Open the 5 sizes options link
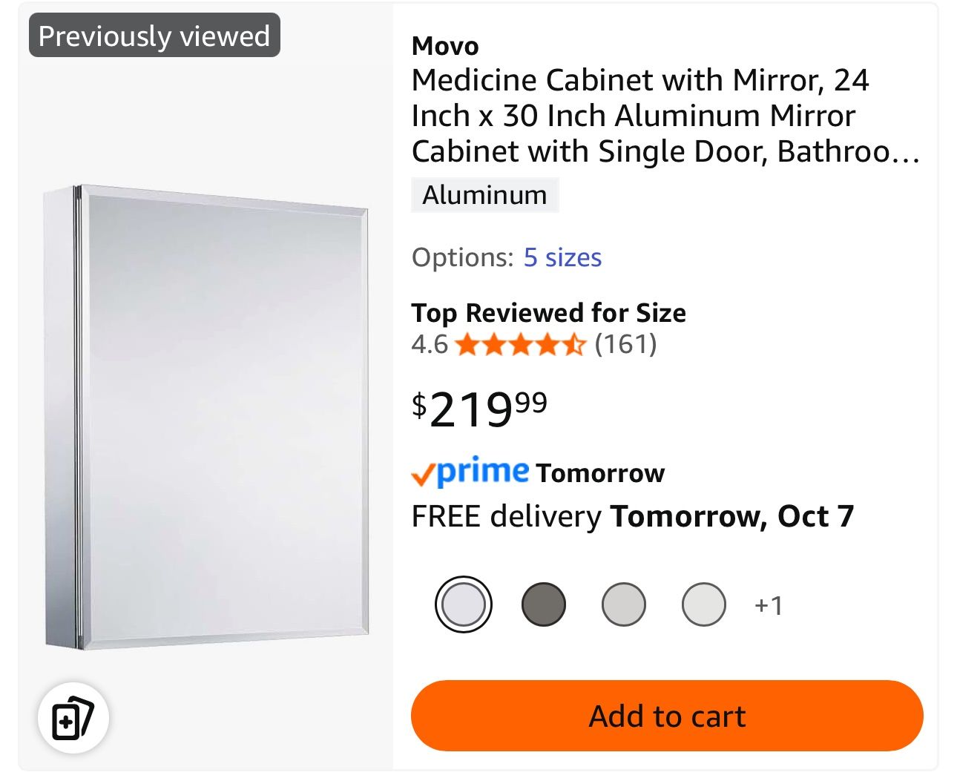The image size is (957, 778). [x=562, y=257]
